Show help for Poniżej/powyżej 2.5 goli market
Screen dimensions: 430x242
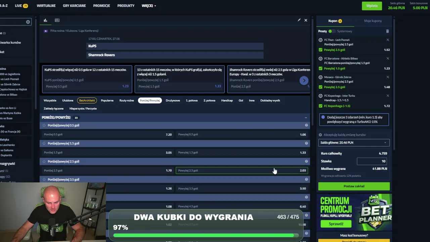click(306, 162)
